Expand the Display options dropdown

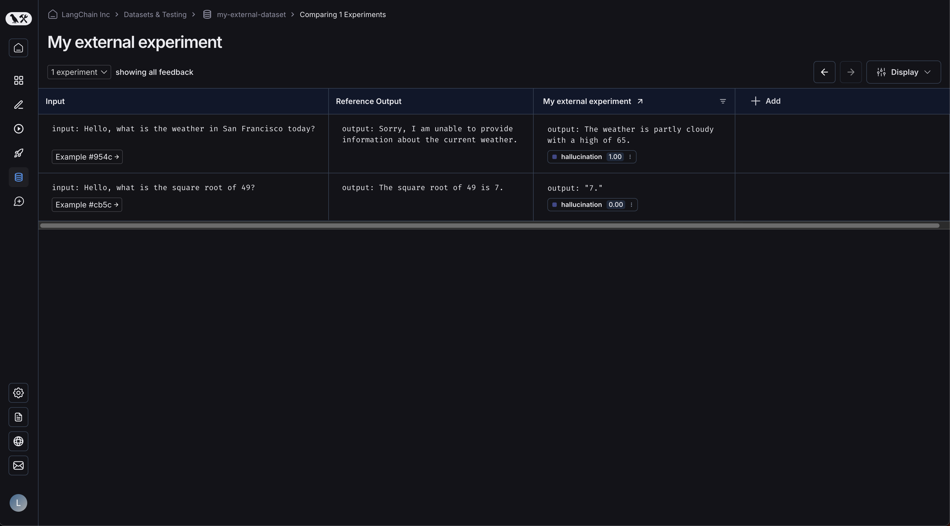pyautogui.click(x=903, y=72)
